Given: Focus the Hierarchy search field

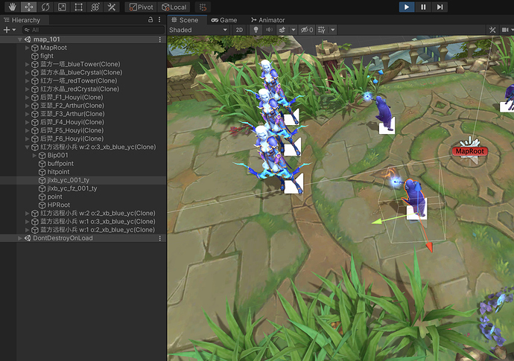Looking at the screenshot, I should click(x=93, y=30).
